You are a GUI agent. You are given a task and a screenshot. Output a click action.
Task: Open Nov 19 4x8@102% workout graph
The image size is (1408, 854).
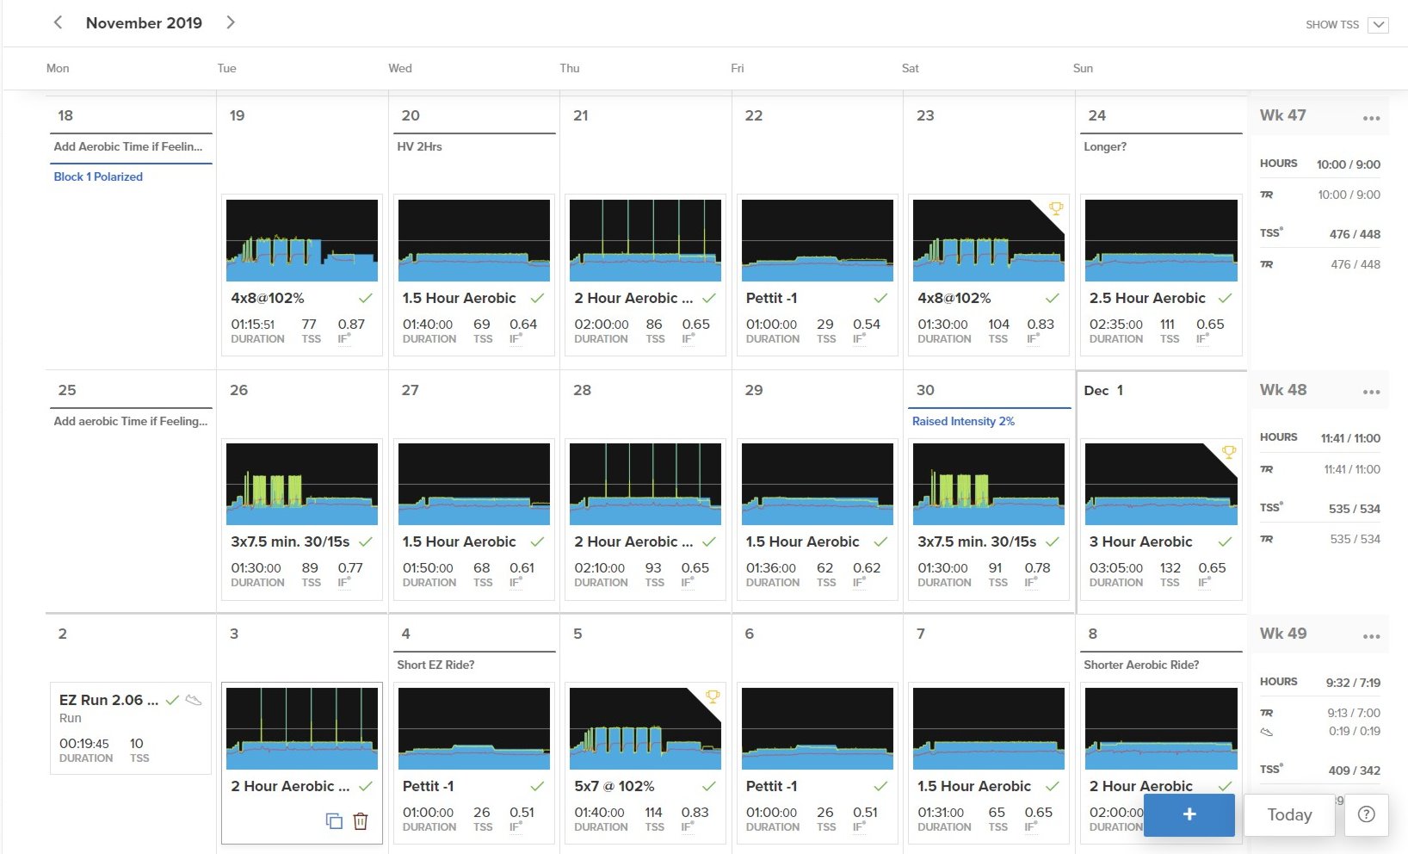click(x=302, y=240)
